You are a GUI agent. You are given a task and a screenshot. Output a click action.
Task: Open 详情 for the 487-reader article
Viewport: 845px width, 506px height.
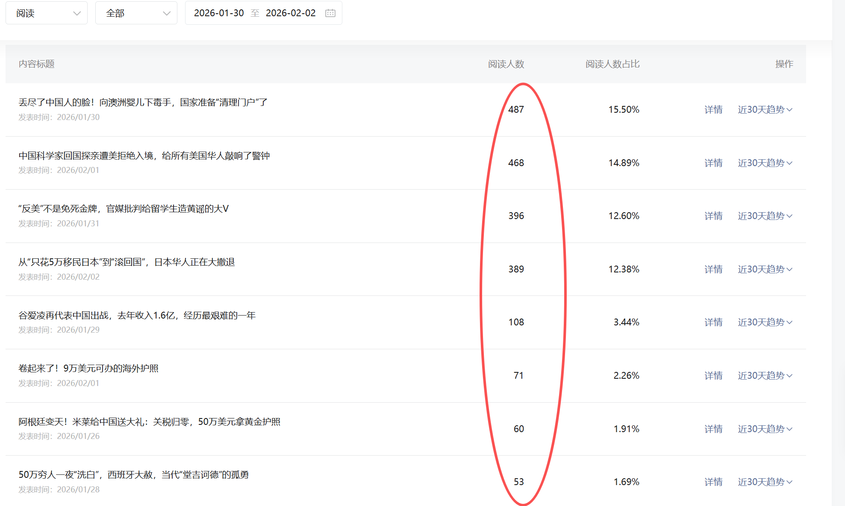point(713,110)
